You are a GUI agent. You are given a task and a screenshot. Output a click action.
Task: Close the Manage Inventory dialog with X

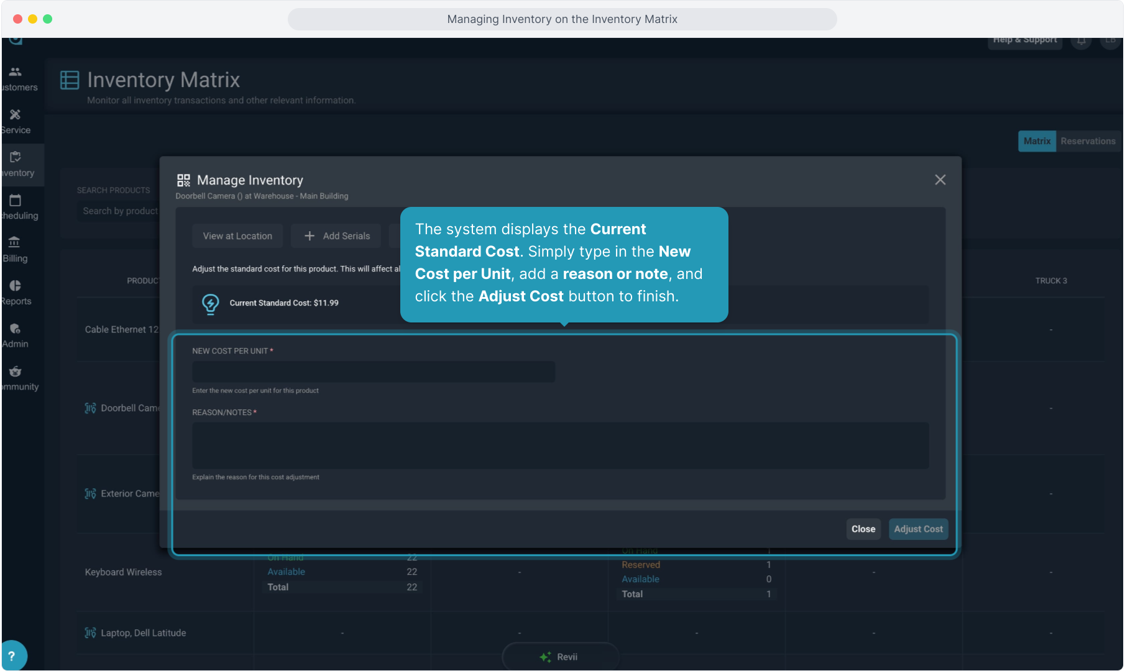pyautogui.click(x=940, y=180)
